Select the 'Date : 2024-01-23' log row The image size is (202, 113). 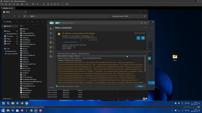[100, 56]
